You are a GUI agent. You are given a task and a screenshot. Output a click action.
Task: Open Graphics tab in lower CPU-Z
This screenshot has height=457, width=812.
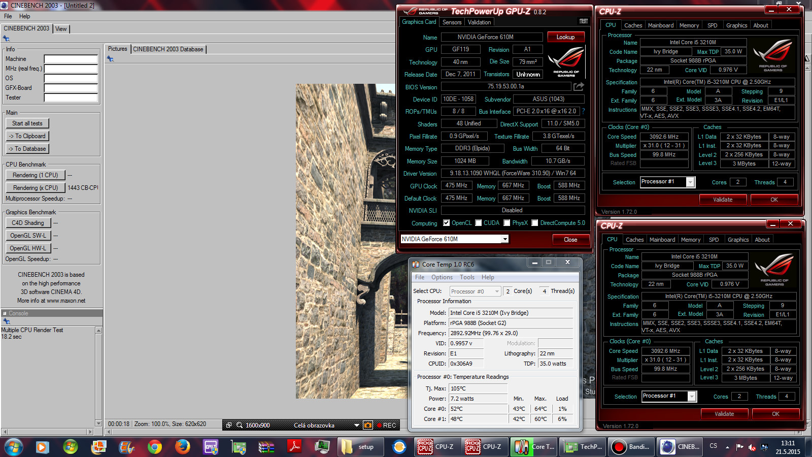[738, 240]
